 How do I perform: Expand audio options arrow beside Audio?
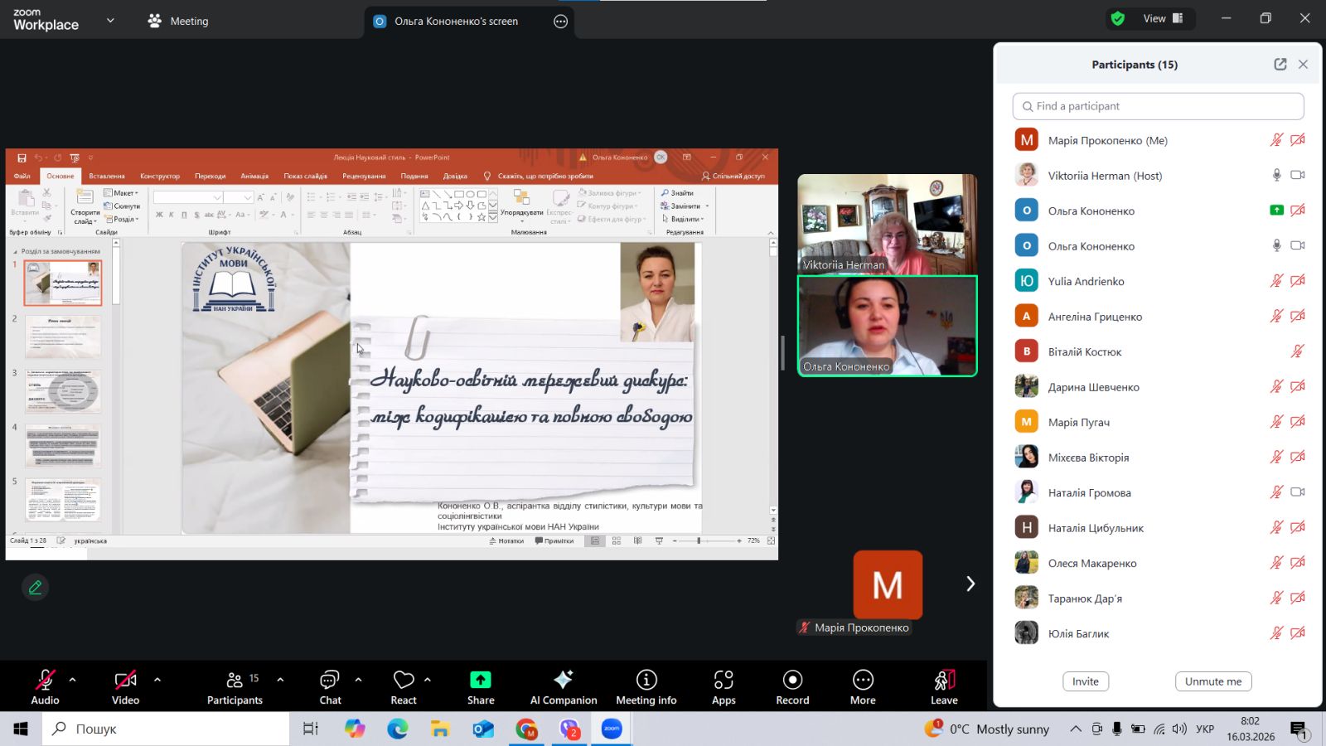(x=73, y=680)
